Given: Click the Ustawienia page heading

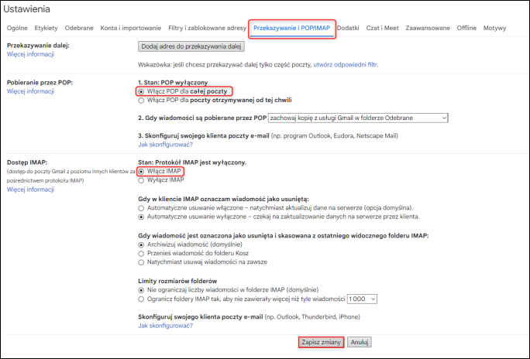Looking at the screenshot, I should (x=26, y=9).
